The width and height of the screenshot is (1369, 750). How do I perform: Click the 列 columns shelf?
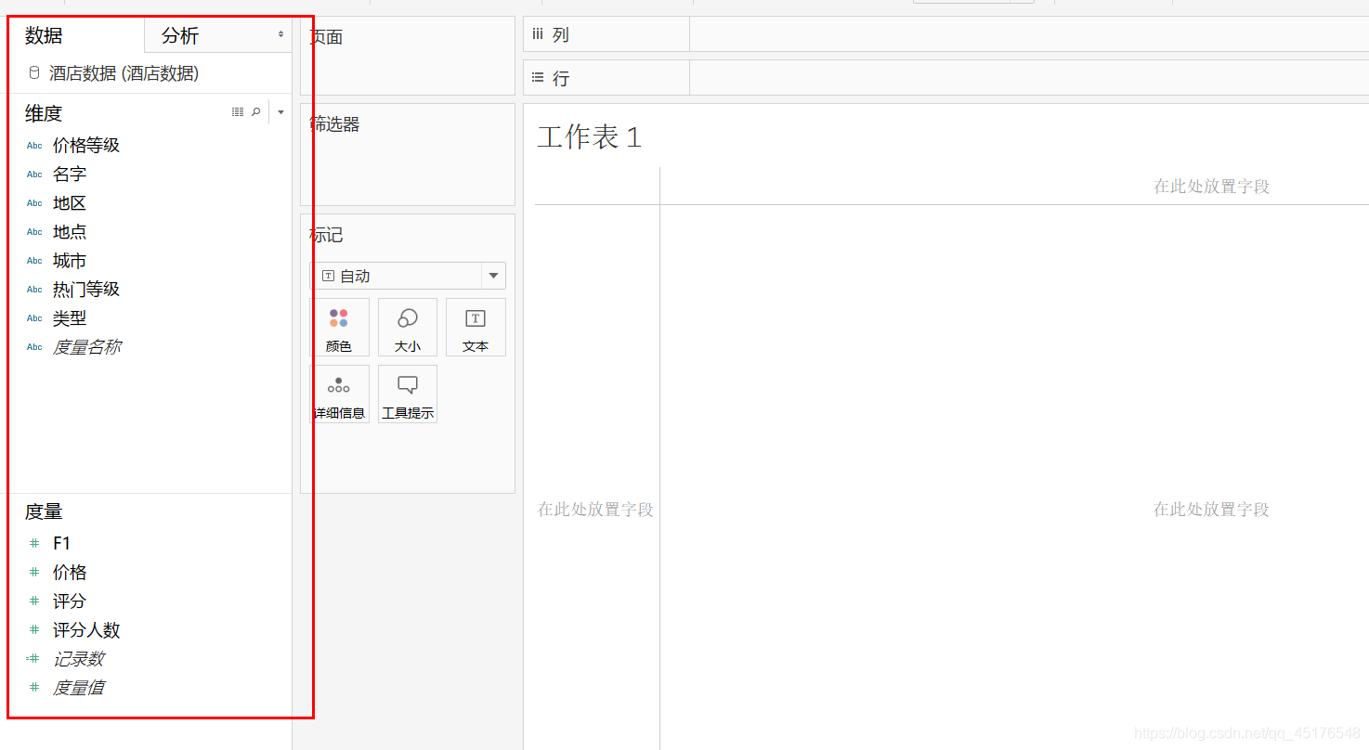[945, 34]
